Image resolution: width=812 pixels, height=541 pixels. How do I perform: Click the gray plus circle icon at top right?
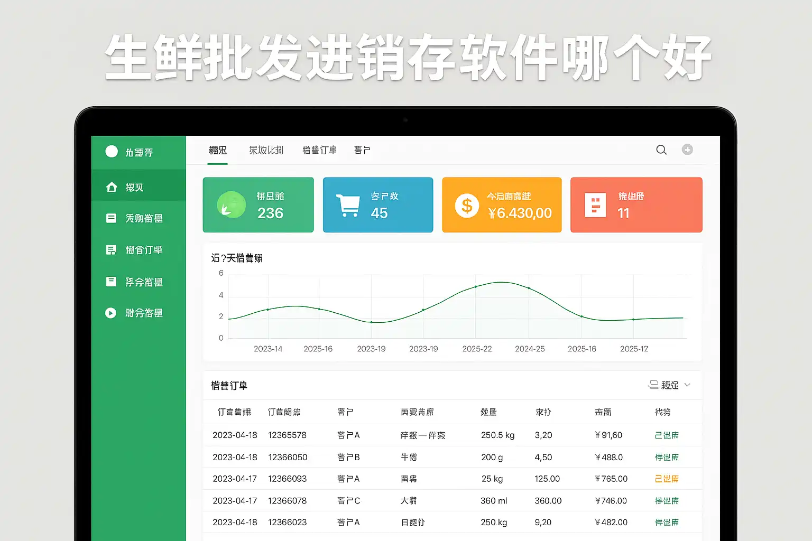coord(687,150)
